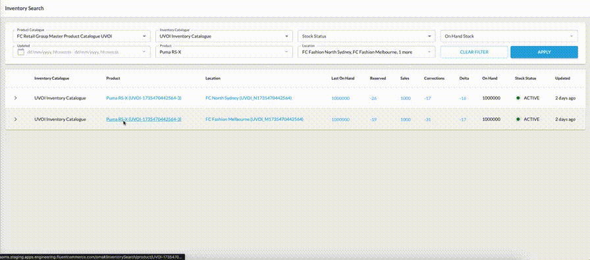Screen dimensions: 590x260
Task: Open the Puma RS-X link in the second row
Action: 144,119
